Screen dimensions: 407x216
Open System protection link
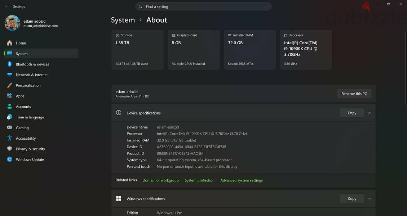coord(200,180)
